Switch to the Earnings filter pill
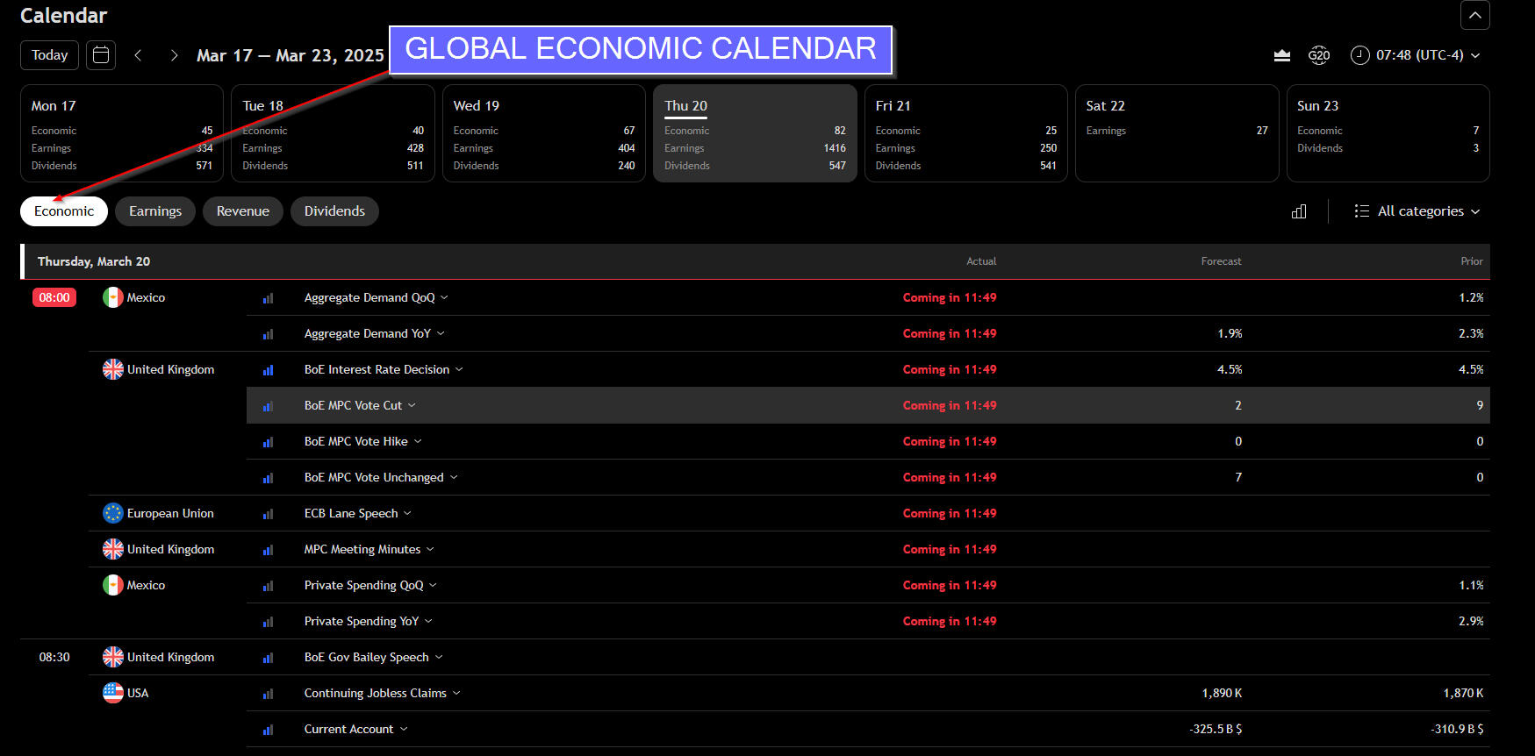 [155, 211]
